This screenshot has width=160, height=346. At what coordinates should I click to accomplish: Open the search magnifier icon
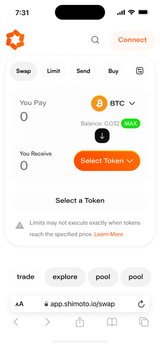(95, 40)
